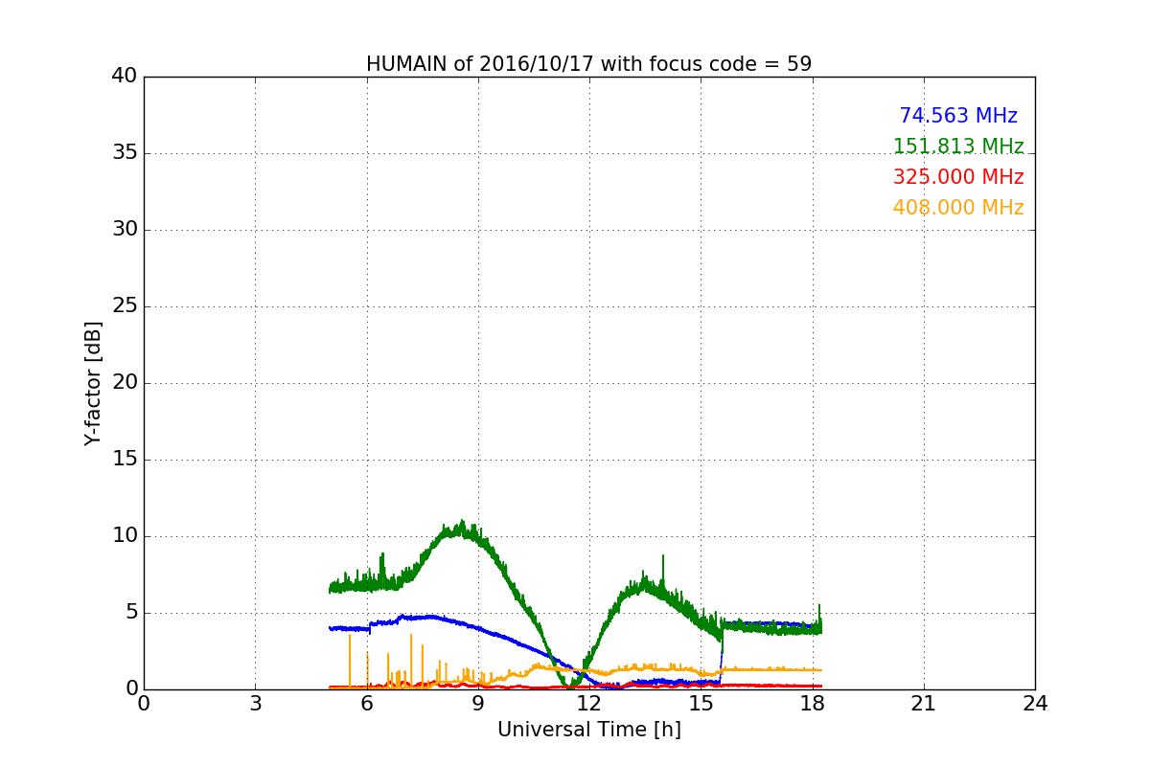Click the y-axis tick label 25
Image resolution: width=1150 pixels, height=766 pixels.
pyautogui.click(x=125, y=306)
